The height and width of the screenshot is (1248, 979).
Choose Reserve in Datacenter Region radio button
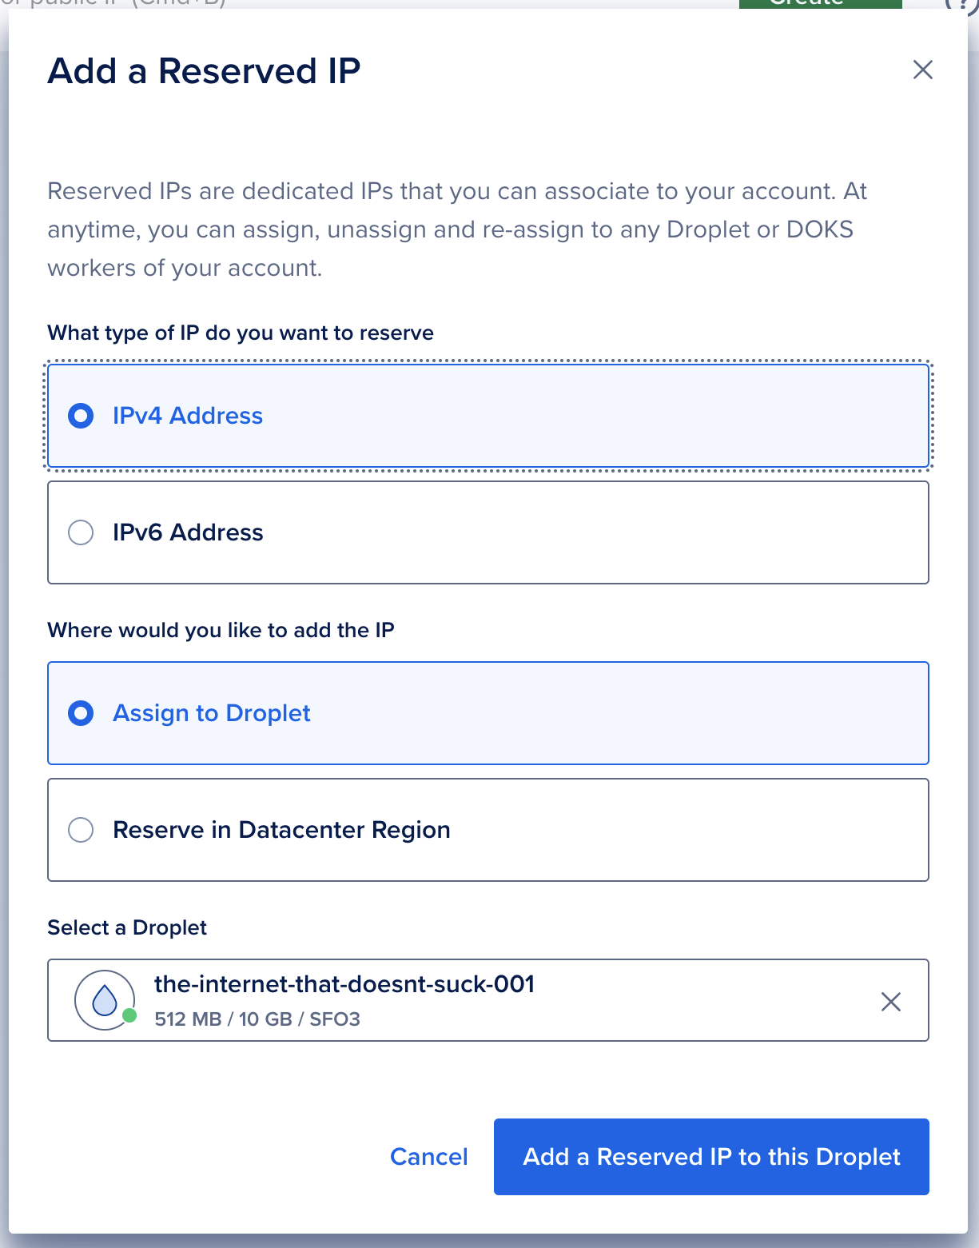[81, 830]
